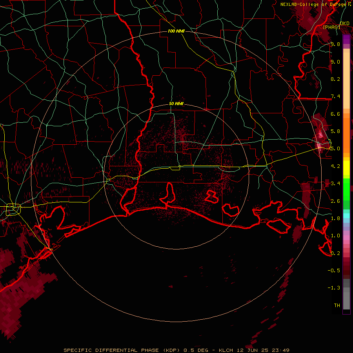353x353 pixels.
Task: Click the 0.2 value on the color scale
Action: pos(335,253)
